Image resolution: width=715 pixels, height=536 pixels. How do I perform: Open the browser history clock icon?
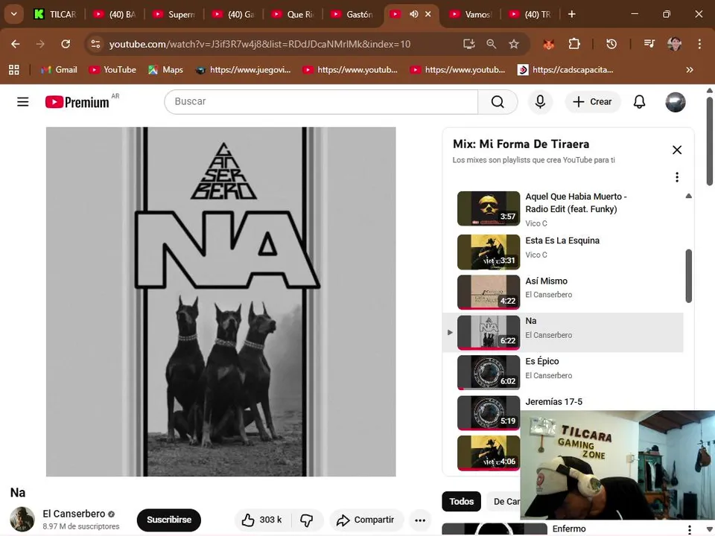(x=611, y=44)
